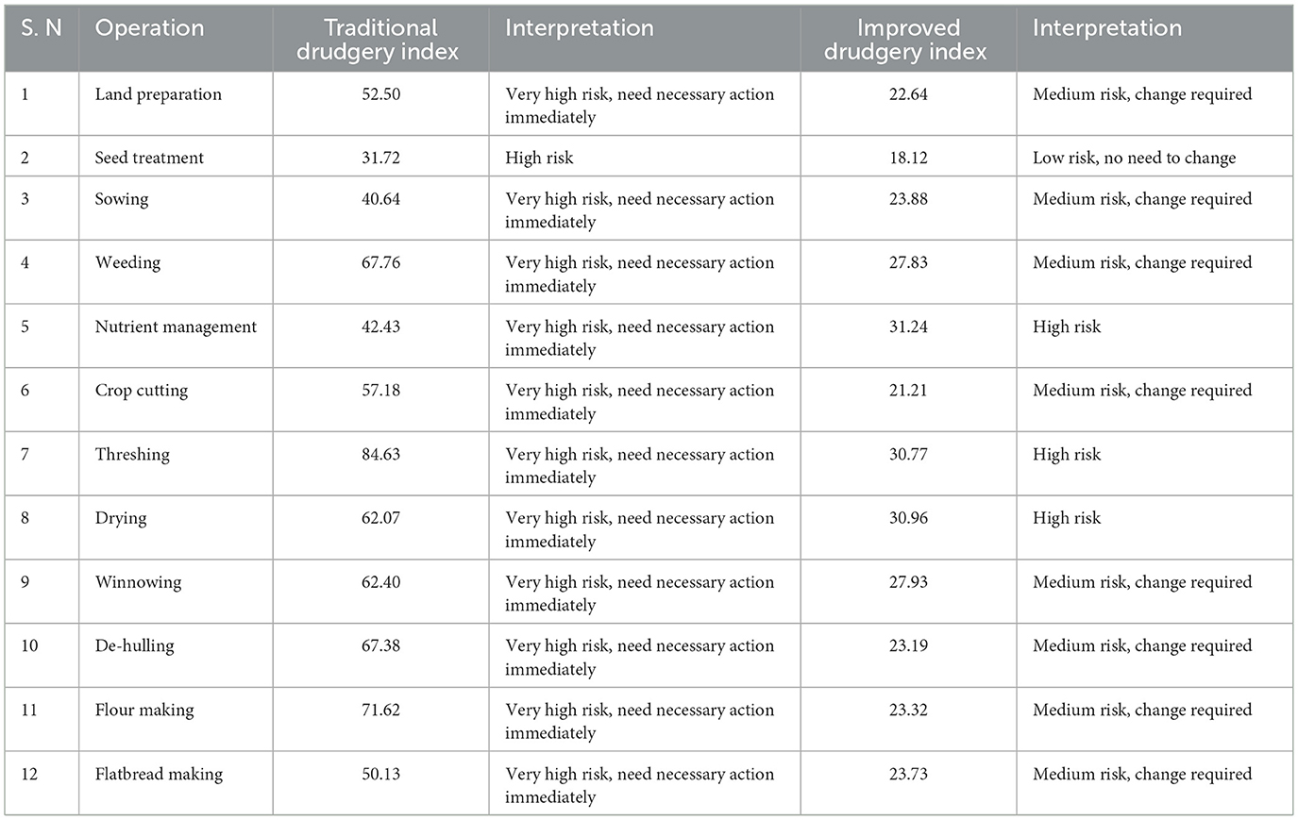Click the "Land preparation" operation cell
This screenshot has width=1298, height=820.
point(158,94)
